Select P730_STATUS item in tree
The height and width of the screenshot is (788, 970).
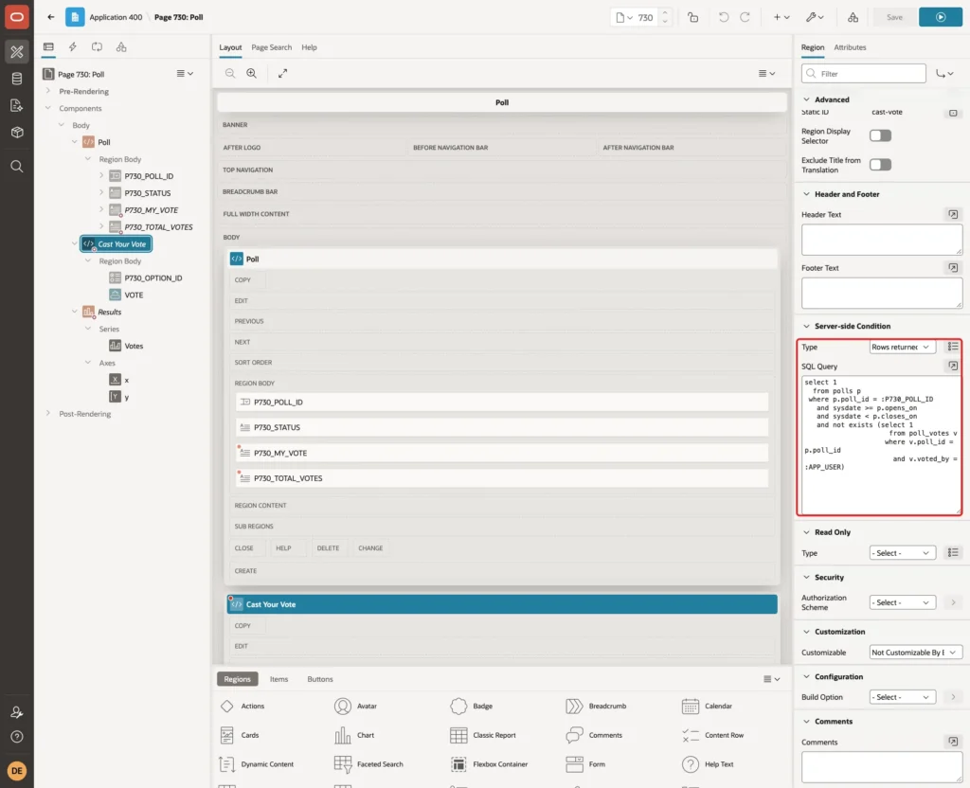[147, 193]
